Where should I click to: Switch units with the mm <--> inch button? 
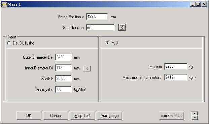171,116
